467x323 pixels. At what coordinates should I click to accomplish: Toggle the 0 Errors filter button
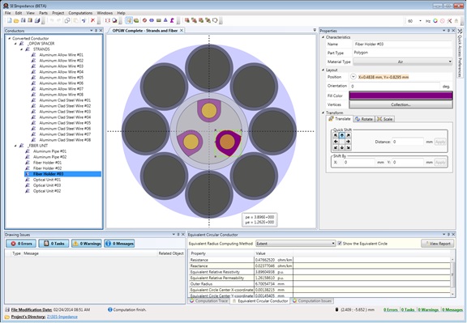click(x=21, y=244)
